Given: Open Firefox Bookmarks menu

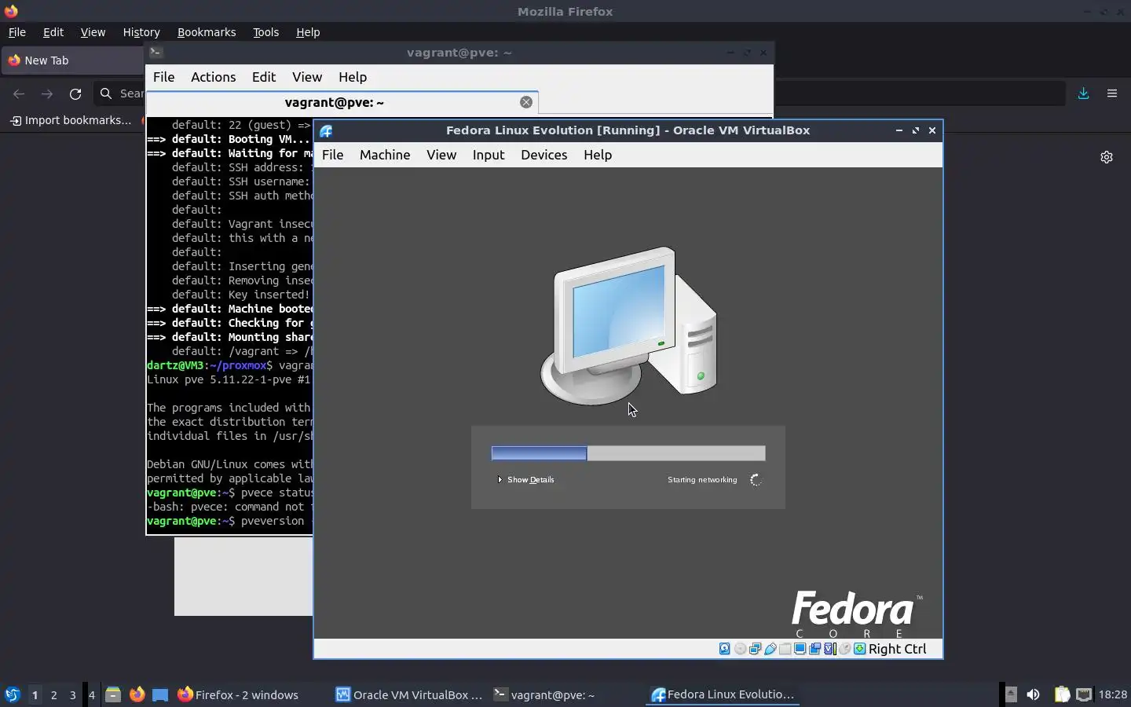Looking at the screenshot, I should (207, 32).
